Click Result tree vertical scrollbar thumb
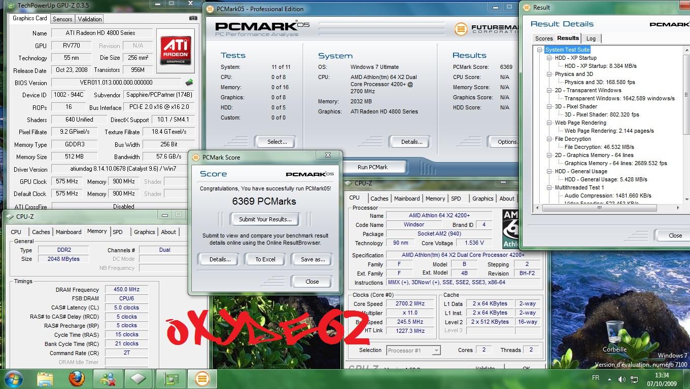 [686, 94]
